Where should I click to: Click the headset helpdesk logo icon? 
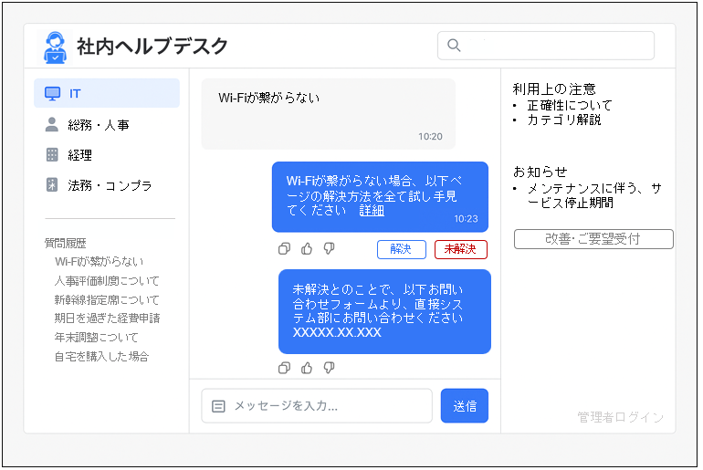(55, 47)
